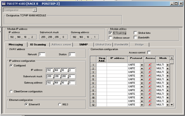185x116 pixels.
Task: Toggle Access checkmark in row 6
Action: (x=150, y=83)
